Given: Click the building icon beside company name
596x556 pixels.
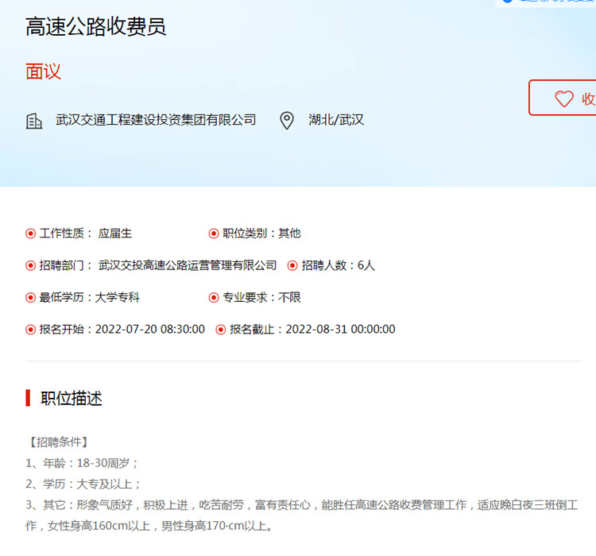Looking at the screenshot, I should click(x=34, y=121).
